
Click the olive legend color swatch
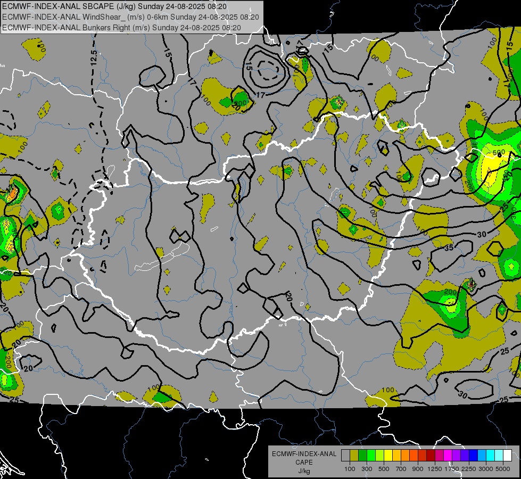click(x=354, y=455)
